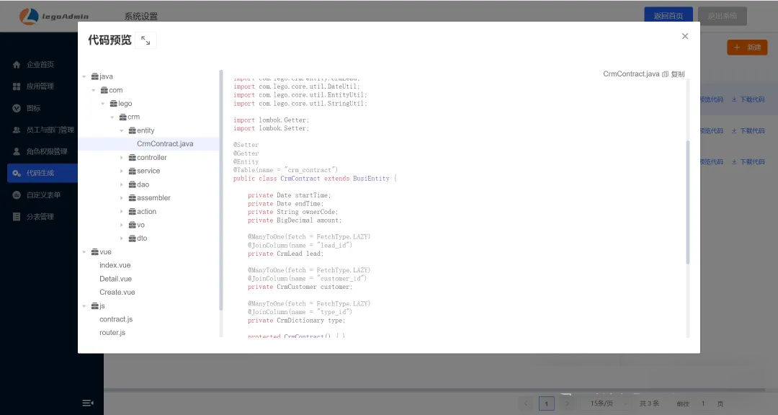Image resolution: width=778 pixels, height=415 pixels.
Task: Click the fullscreen expand icon beside 代码预览
Action: coord(146,41)
